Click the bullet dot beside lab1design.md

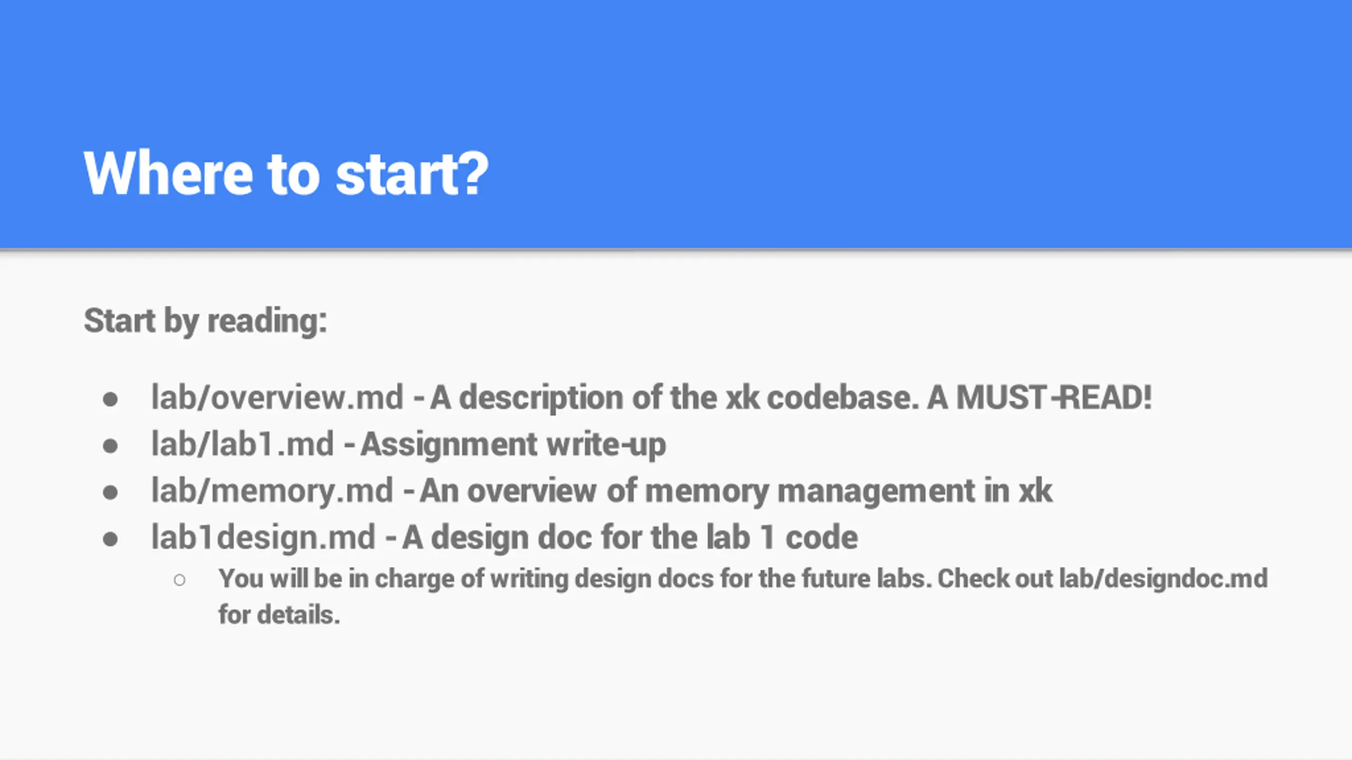pyautogui.click(x=110, y=539)
